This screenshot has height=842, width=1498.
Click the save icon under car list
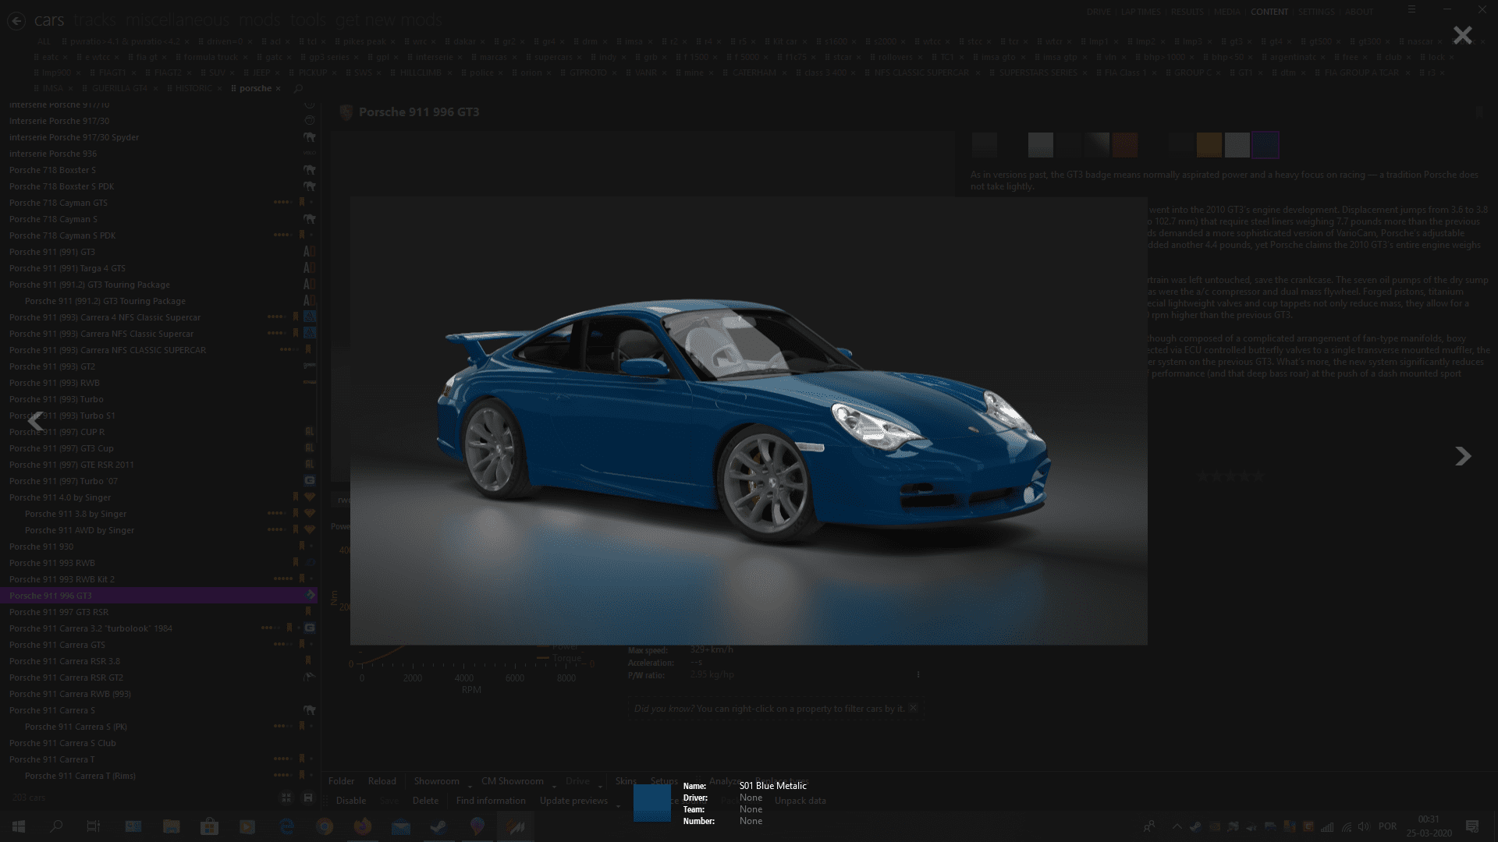pyautogui.click(x=308, y=798)
